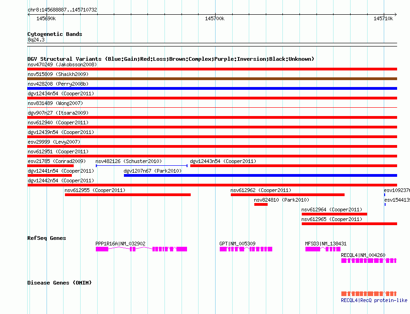The image size is (410, 314).
Task: Click the 145700k ruler tick label
Action: point(215,18)
